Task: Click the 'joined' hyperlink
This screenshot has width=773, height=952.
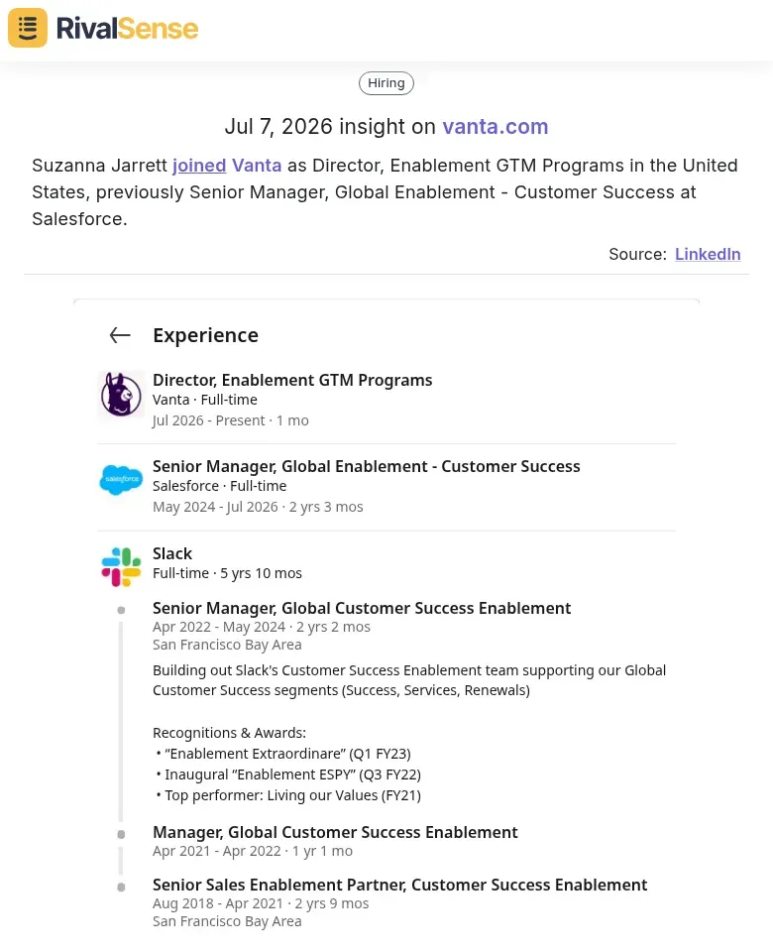Action: tap(199, 166)
